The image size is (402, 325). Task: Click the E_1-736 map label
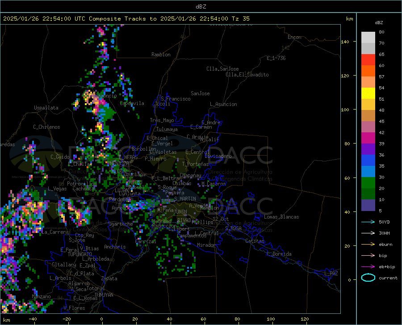pyautogui.click(x=276, y=58)
